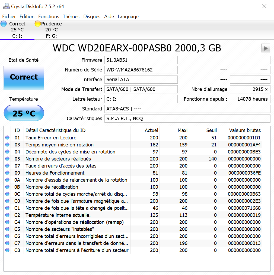Click the 14078 heures field
Viewport: 274px width, 275px height.
pyautogui.click(x=250, y=99)
